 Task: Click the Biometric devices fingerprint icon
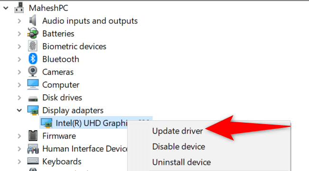click(x=33, y=46)
